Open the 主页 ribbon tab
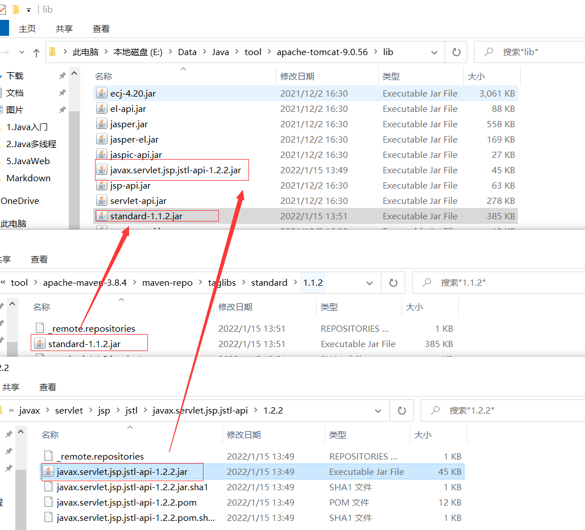This screenshot has height=530, width=585. click(x=27, y=29)
